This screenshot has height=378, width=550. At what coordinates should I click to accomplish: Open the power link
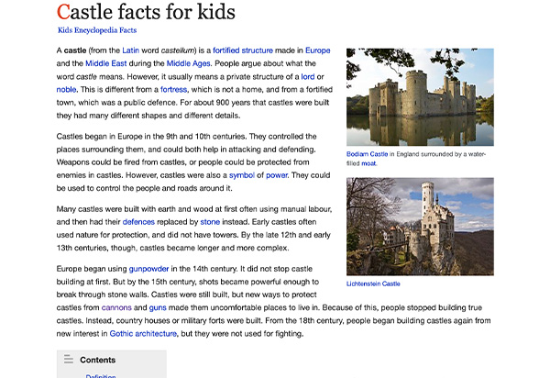click(x=277, y=175)
